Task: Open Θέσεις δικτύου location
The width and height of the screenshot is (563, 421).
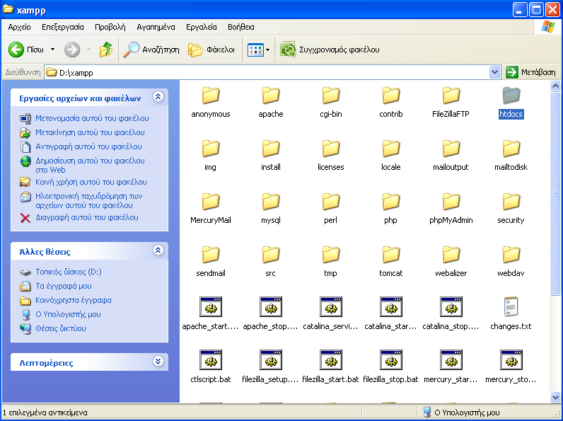Action: point(60,328)
